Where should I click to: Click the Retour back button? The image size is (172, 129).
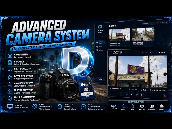100,79
